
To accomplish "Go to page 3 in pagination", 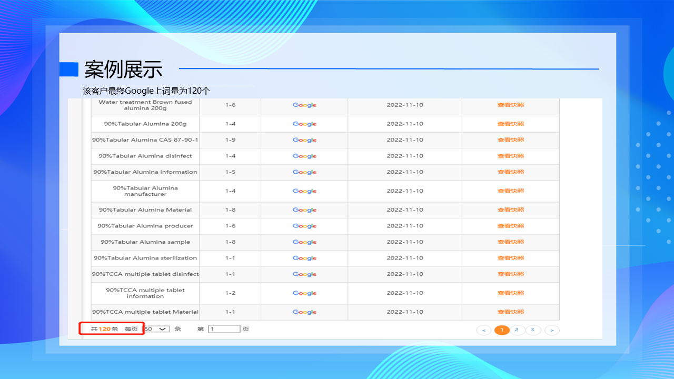I will coord(533,330).
